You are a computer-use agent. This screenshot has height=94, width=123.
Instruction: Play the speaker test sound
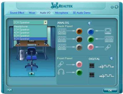click(31, 74)
